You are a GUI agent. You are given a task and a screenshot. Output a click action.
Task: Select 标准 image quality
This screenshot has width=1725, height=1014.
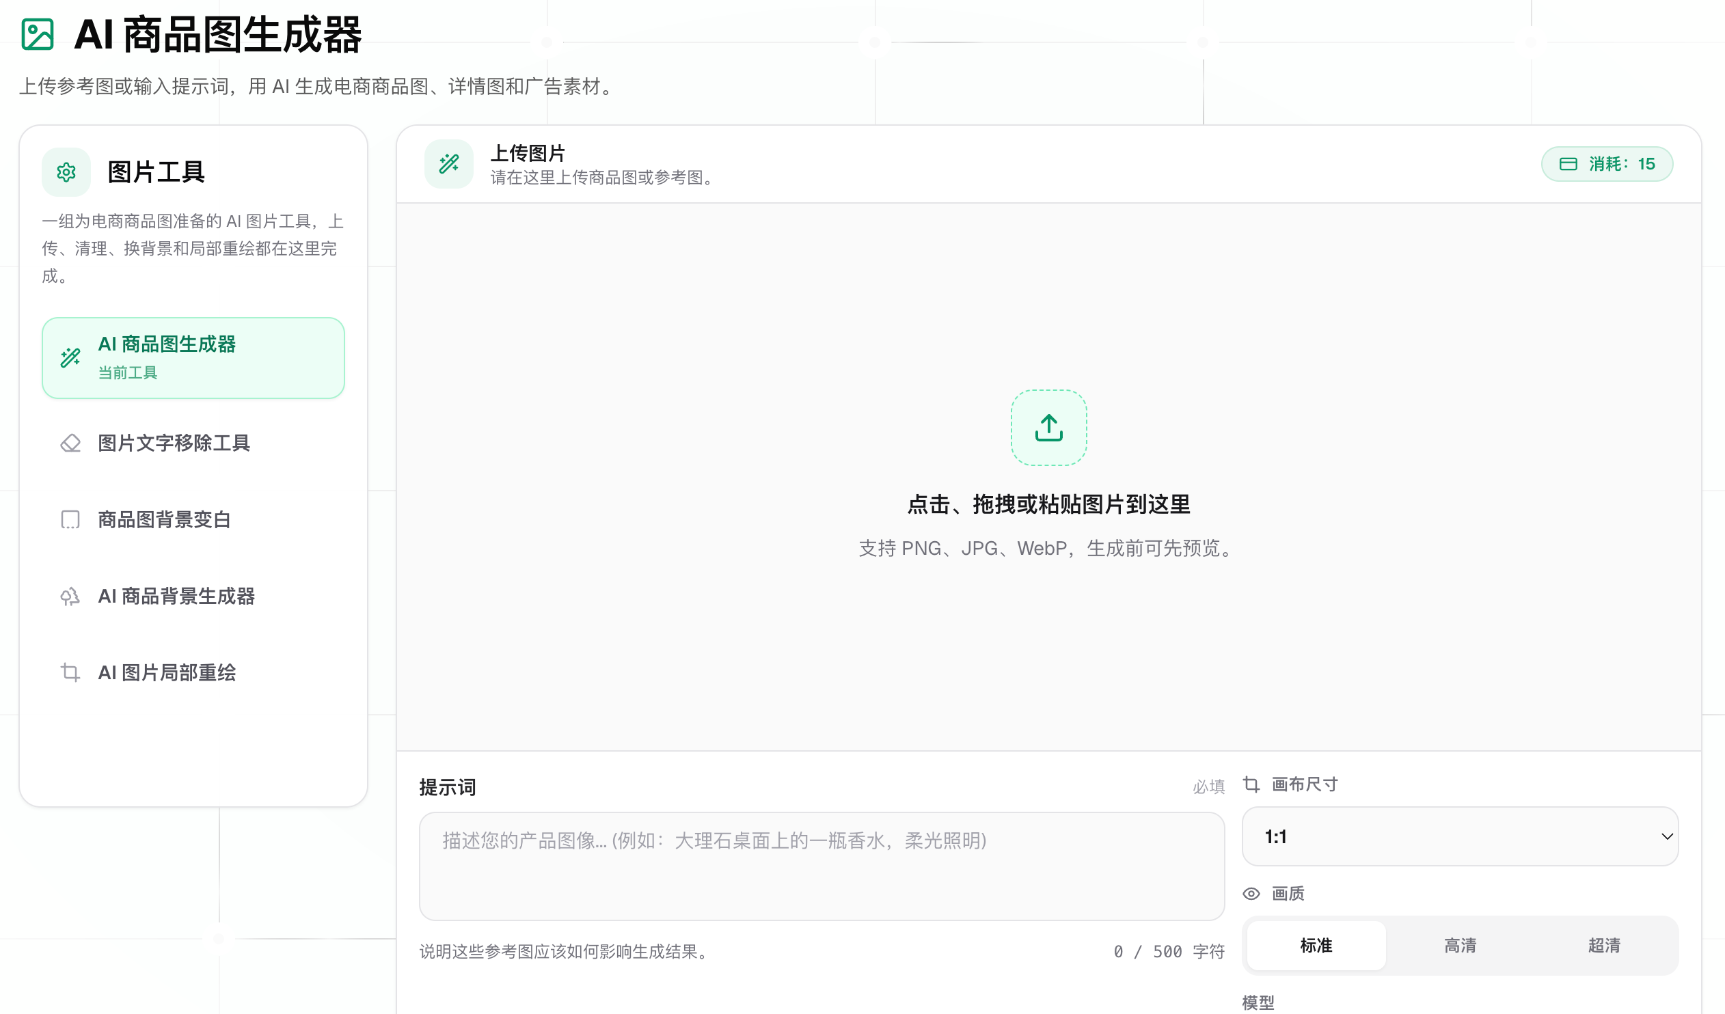tap(1316, 946)
